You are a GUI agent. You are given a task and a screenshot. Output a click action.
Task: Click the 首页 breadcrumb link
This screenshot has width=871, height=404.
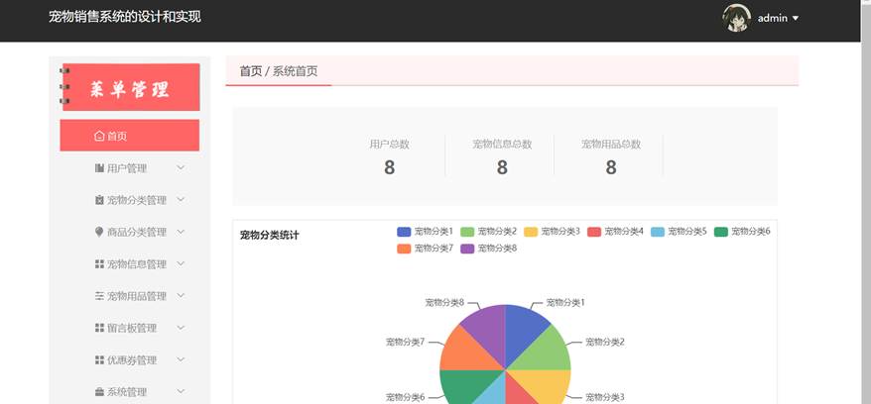(x=251, y=71)
